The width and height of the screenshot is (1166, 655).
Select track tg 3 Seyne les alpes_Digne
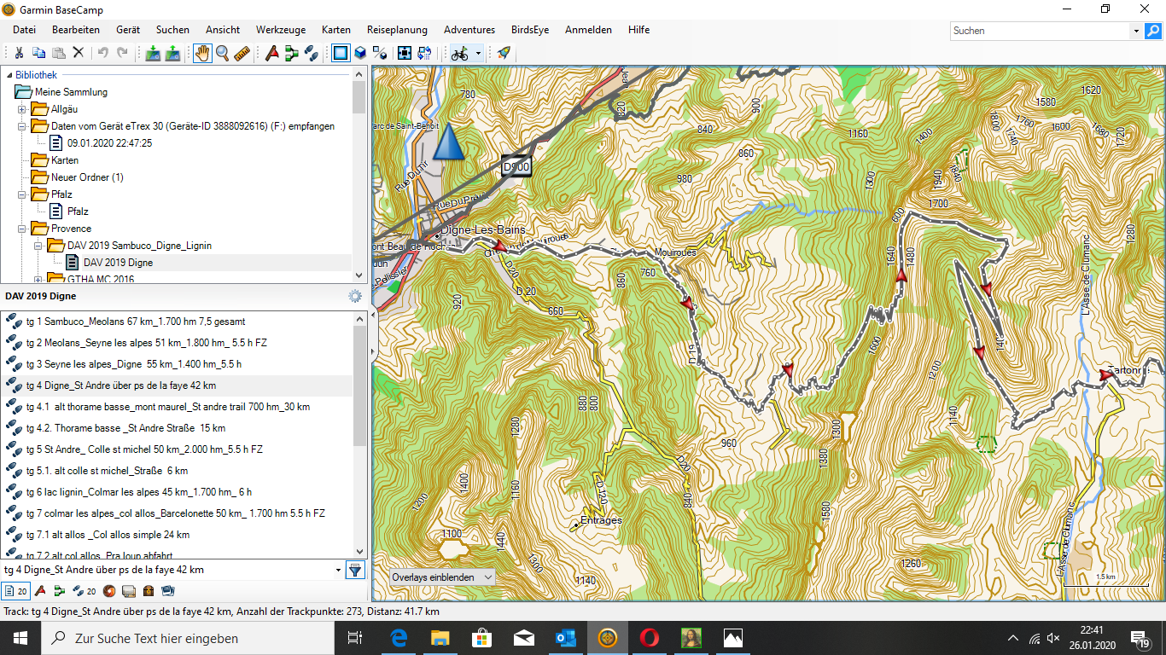pyautogui.click(x=178, y=364)
